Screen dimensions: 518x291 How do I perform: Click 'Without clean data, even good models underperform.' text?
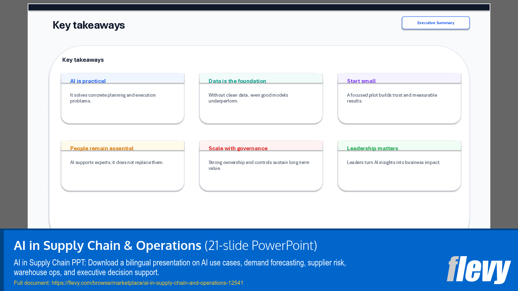(x=248, y=98)
